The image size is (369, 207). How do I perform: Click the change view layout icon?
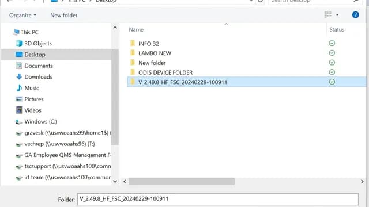pos(328,14)
